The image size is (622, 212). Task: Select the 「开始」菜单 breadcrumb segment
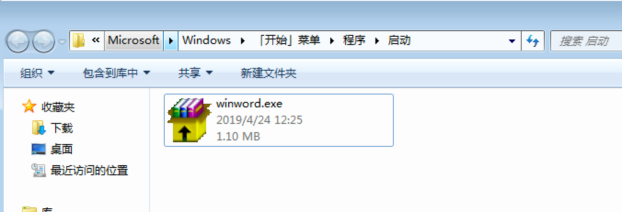click(x=289, y=40)
